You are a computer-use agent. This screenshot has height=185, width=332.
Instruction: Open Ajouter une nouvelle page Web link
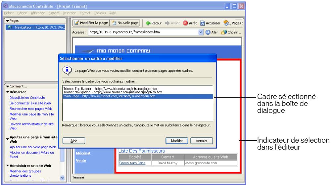point(33,147)
